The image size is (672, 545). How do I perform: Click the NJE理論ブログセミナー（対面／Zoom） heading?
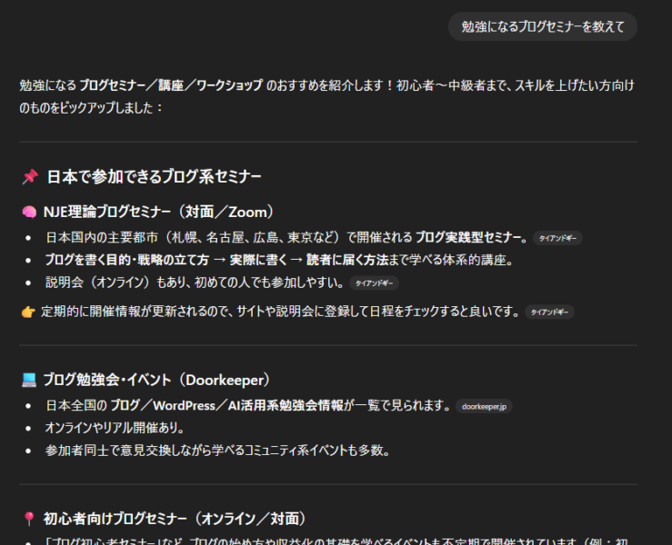click(158, 212)
